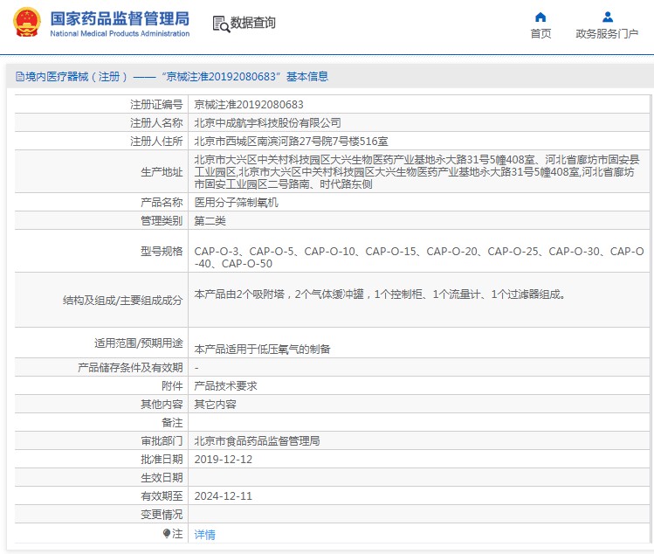Click the 注册人住所 row label

156,141
